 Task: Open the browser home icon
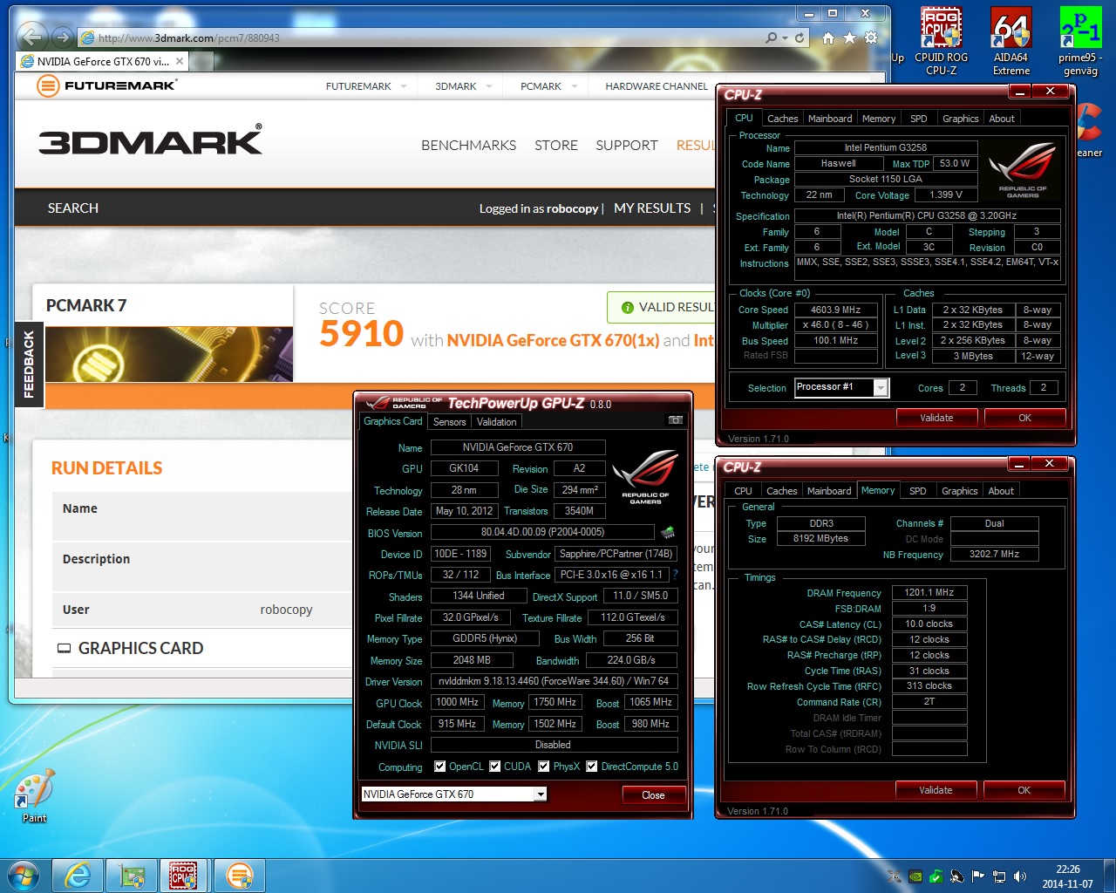828,37
